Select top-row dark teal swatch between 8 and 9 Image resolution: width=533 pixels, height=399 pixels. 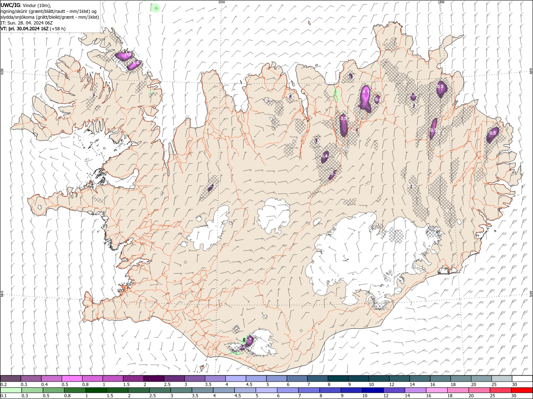(x=337, y=378)
